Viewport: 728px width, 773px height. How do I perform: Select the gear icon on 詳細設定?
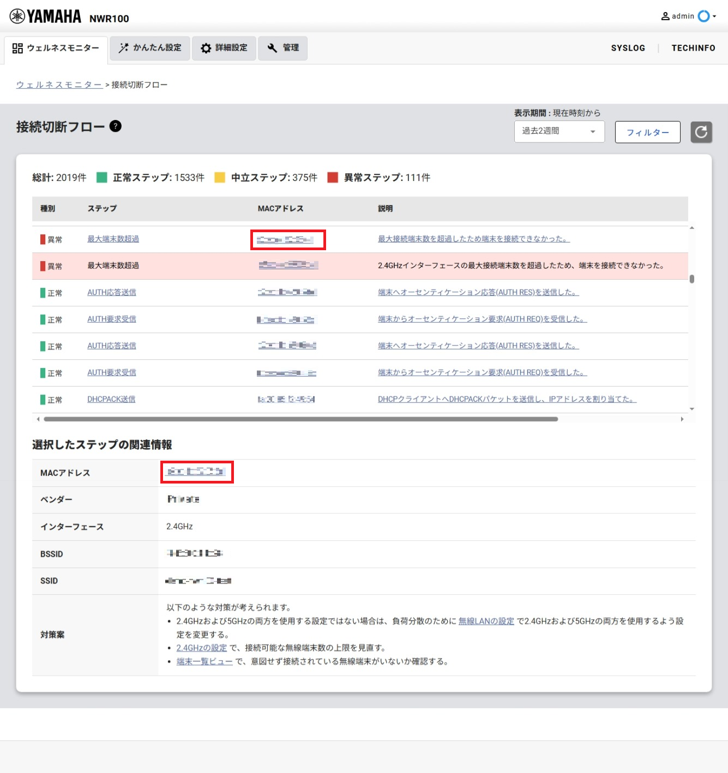tap(205, 48)
